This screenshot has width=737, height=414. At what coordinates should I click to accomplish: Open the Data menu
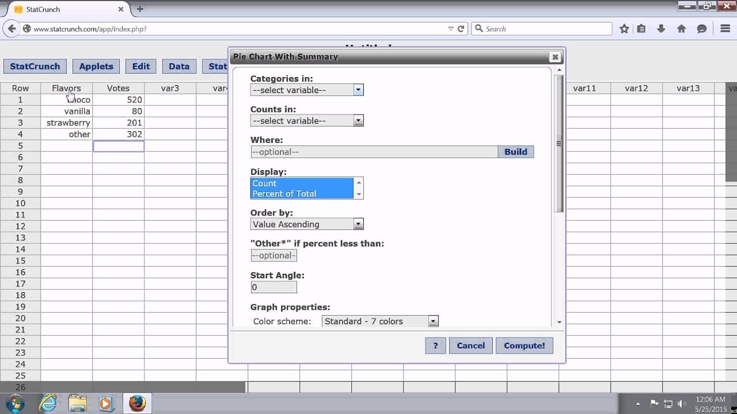pos(179,66)
